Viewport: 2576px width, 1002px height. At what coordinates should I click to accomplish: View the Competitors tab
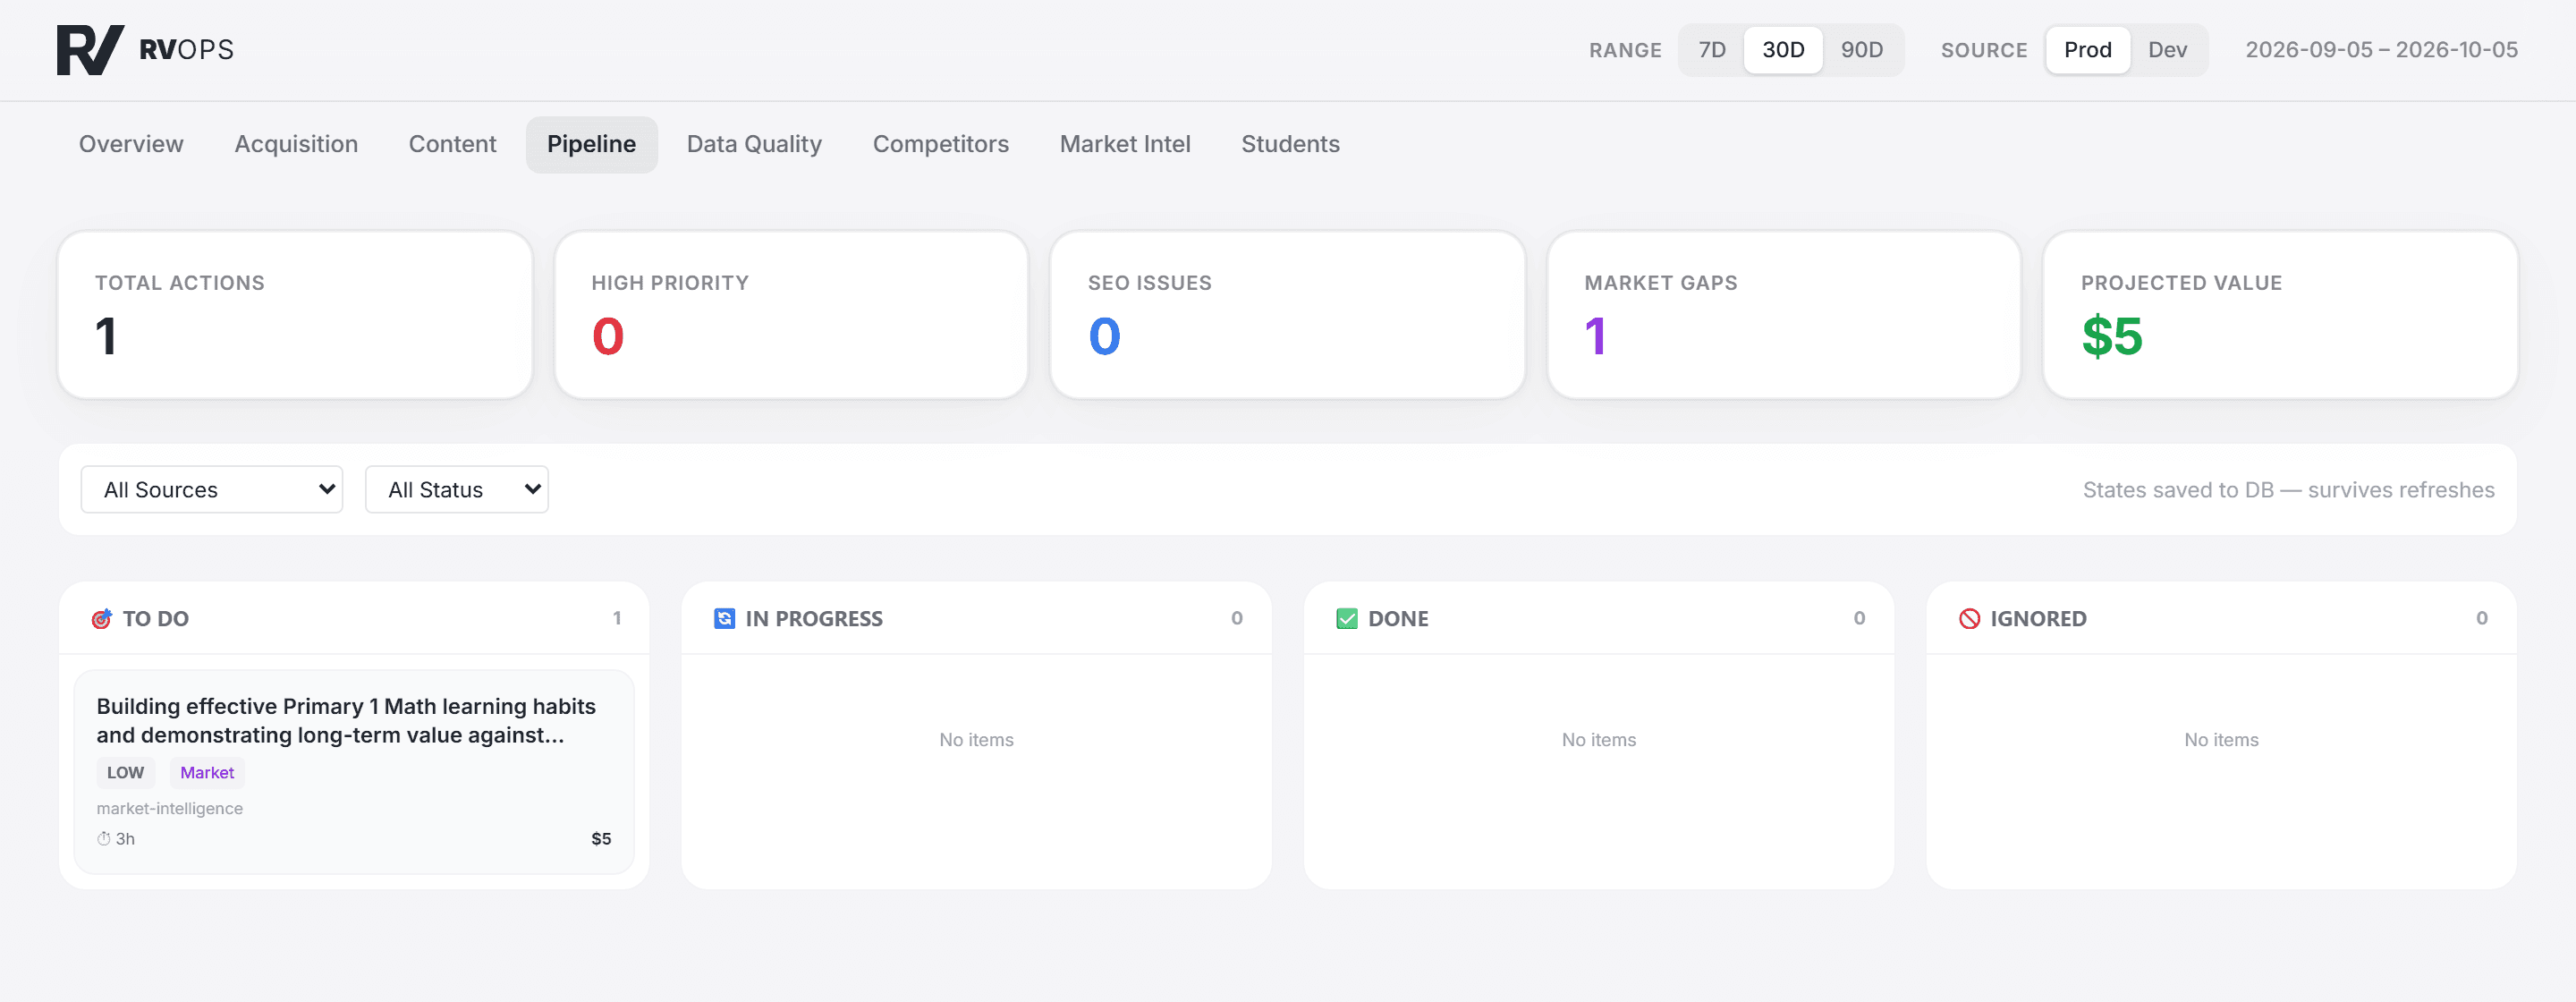pyautogui.click(x=940, y=145)
